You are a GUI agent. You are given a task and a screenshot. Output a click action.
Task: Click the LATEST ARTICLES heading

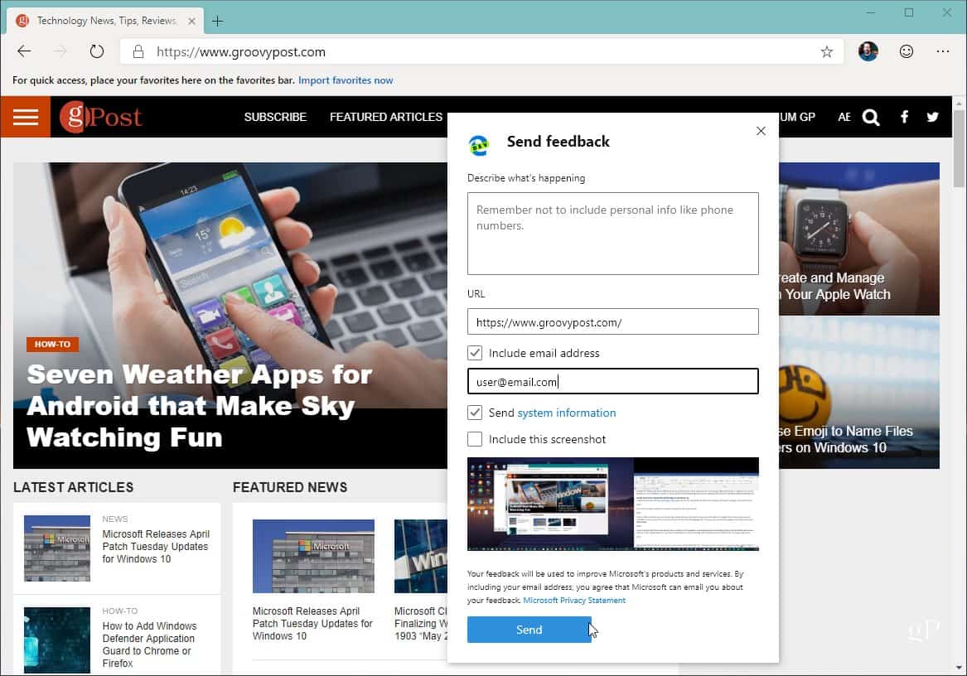point(74,487)
